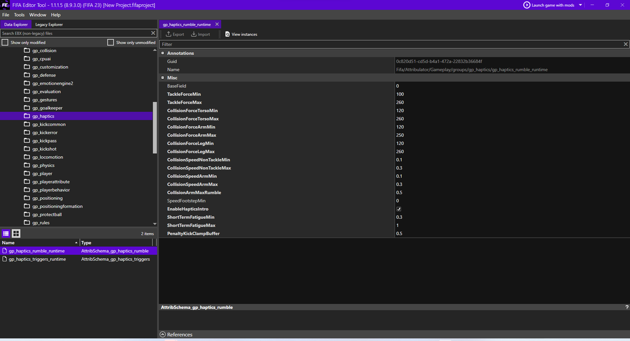630x341 pixels.
Task: Expand the References panel
Action: (x=163, y=335)
